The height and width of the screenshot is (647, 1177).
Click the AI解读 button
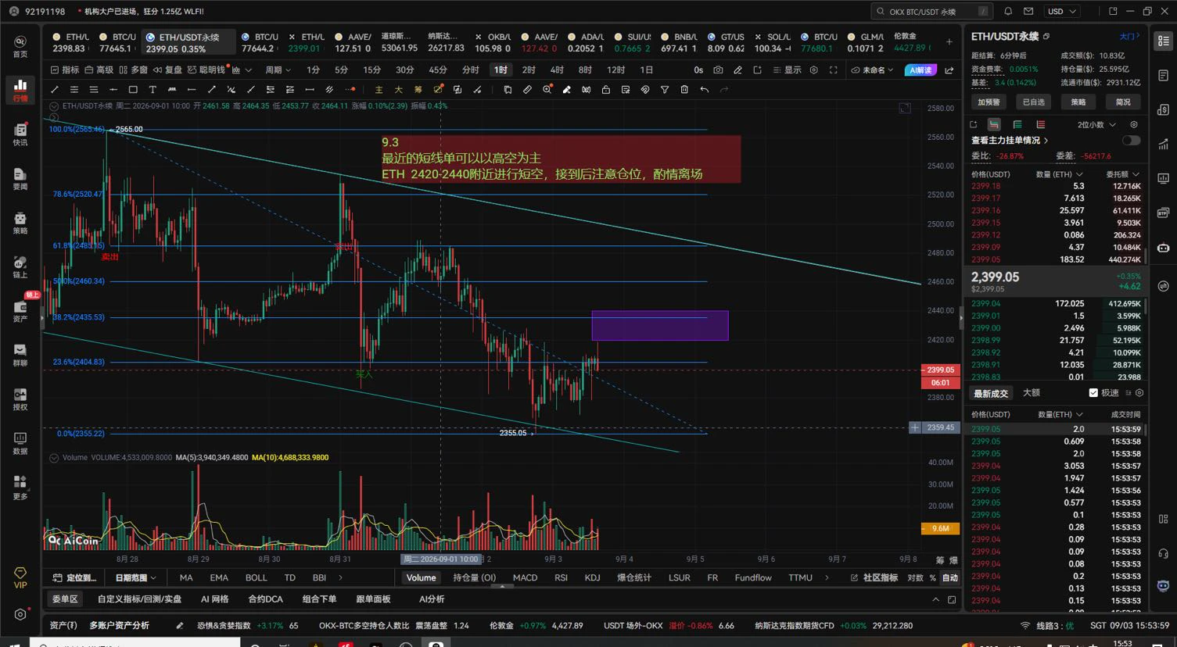(x=920, y=70)
